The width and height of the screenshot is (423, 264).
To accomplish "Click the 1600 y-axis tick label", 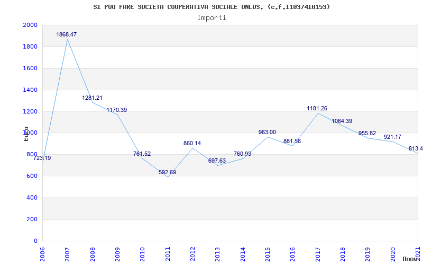I will 30,68.
